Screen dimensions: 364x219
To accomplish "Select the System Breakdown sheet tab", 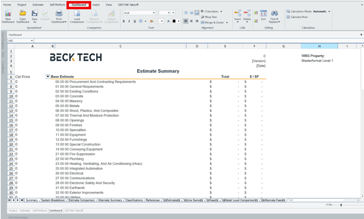I will [53, 201].
